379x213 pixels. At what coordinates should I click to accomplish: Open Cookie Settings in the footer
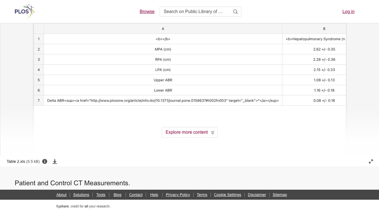point(228,195)
